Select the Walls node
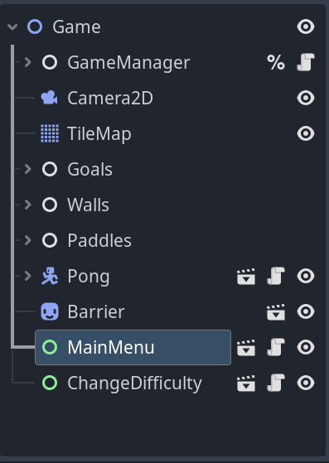329x463 pixels. (x=88, y=205)
